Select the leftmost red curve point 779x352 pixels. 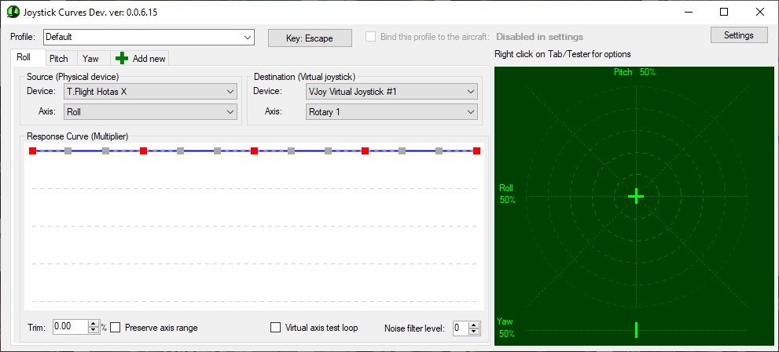point(32,151)
